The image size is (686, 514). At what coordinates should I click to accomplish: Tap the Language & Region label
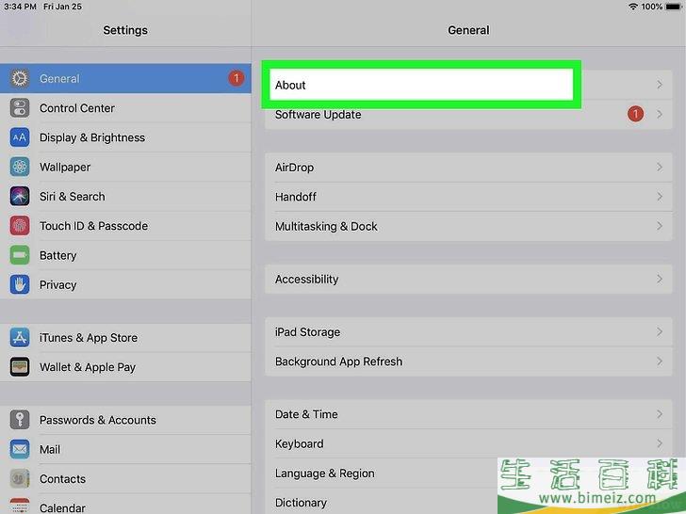(x=324, y=474)
